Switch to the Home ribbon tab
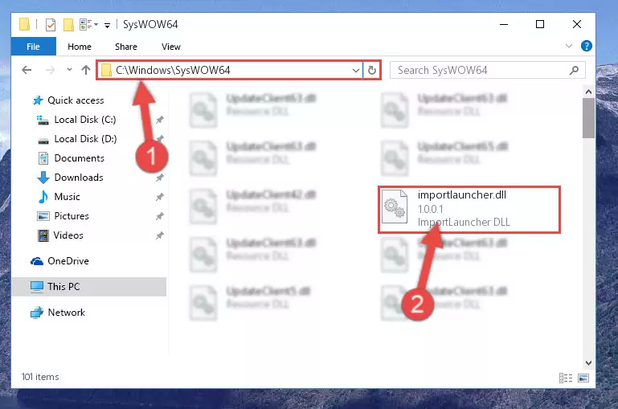The width and height of the screenshot is (618, 409). click(80, 47)
